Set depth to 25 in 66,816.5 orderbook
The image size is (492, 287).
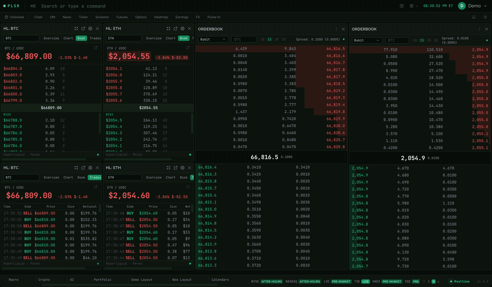click(x=284, y=39)
